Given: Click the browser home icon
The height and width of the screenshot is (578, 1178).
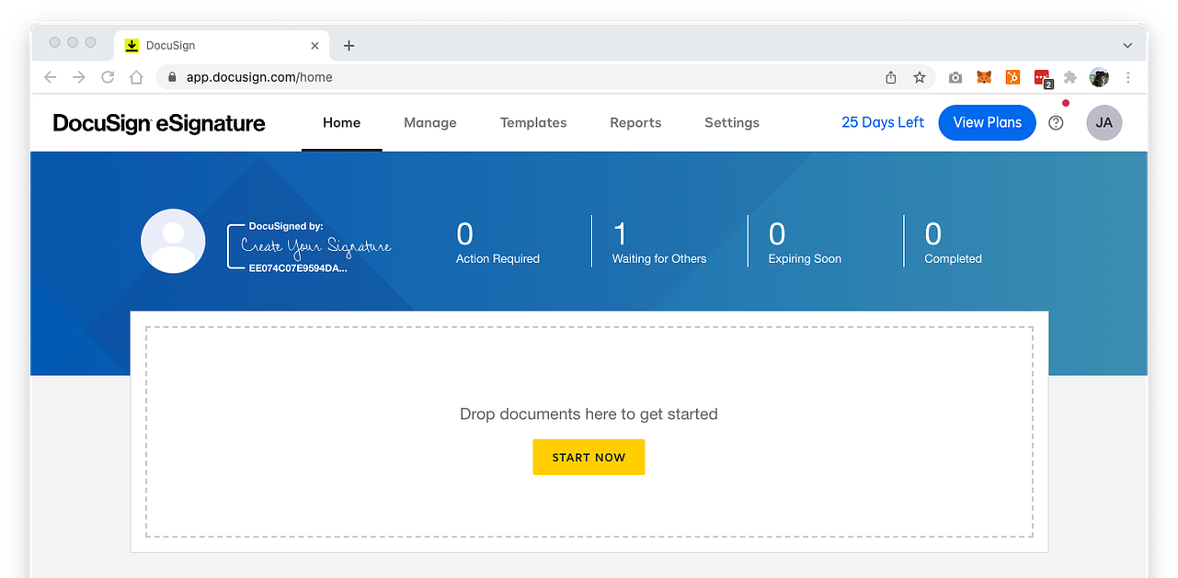Looking at the screenshot, I should (136, 77).
